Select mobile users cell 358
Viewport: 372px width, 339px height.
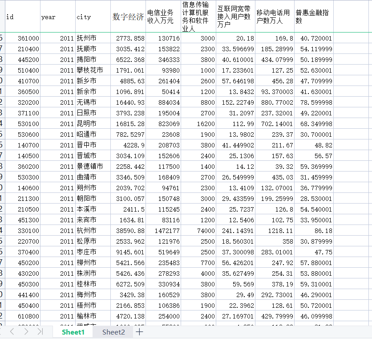(275, 241)
